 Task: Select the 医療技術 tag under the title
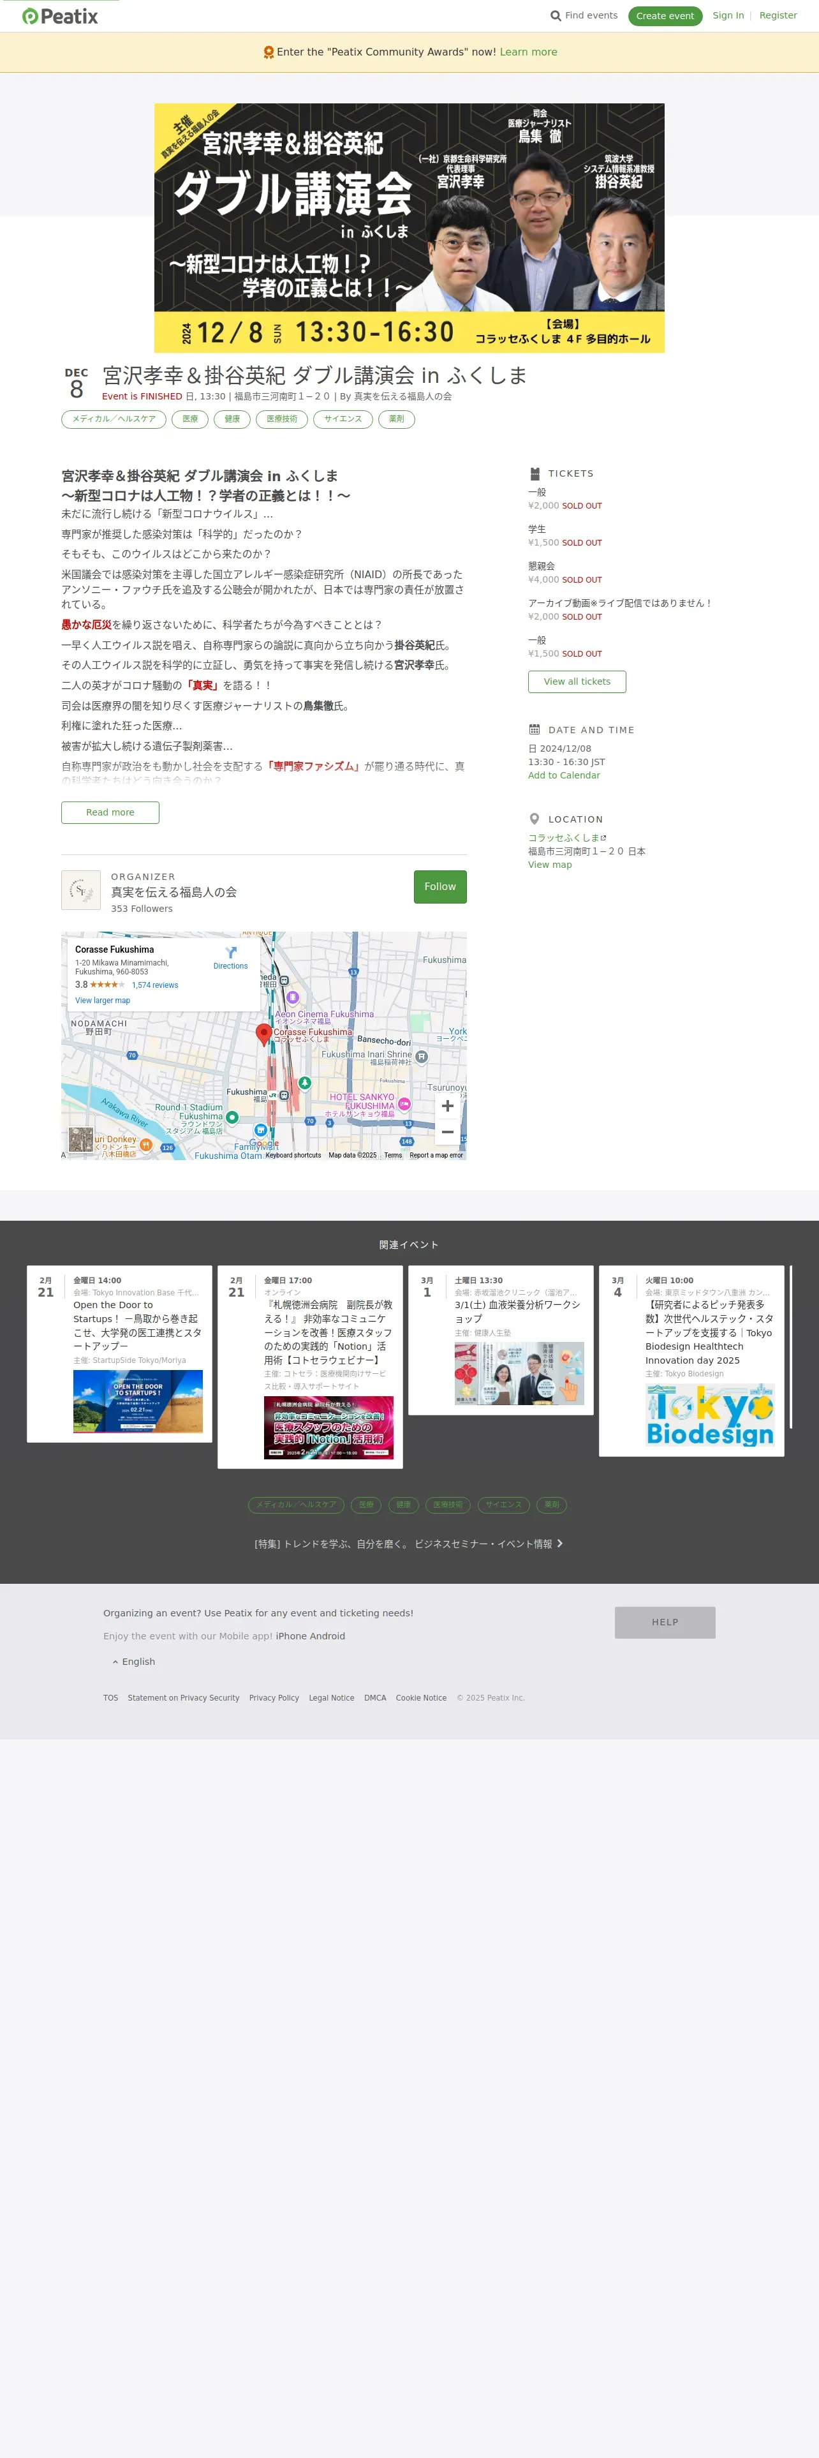coord(282,419)
